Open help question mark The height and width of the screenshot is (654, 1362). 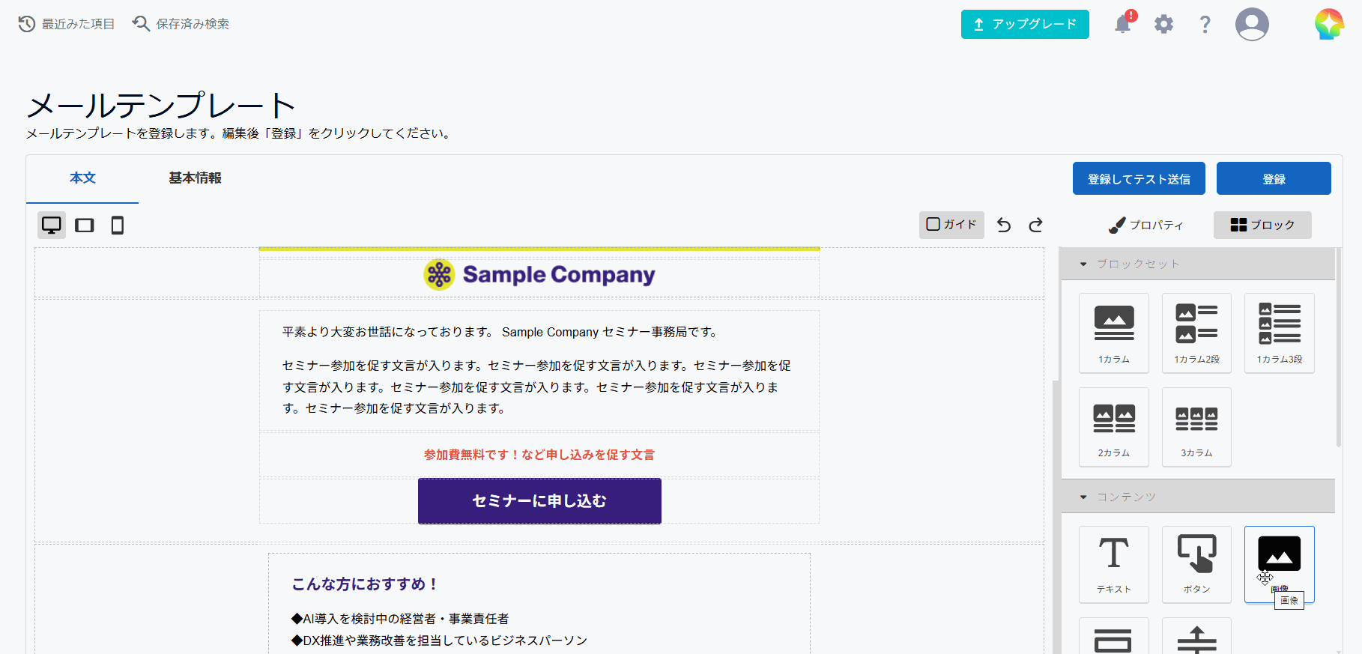pos(1205,24)
